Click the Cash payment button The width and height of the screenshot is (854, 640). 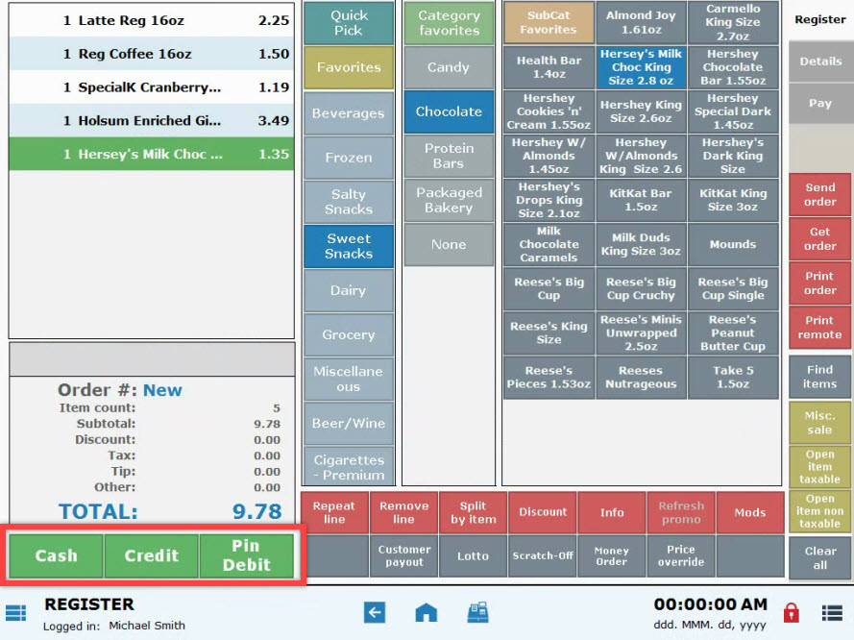click(x=55, y=555)
